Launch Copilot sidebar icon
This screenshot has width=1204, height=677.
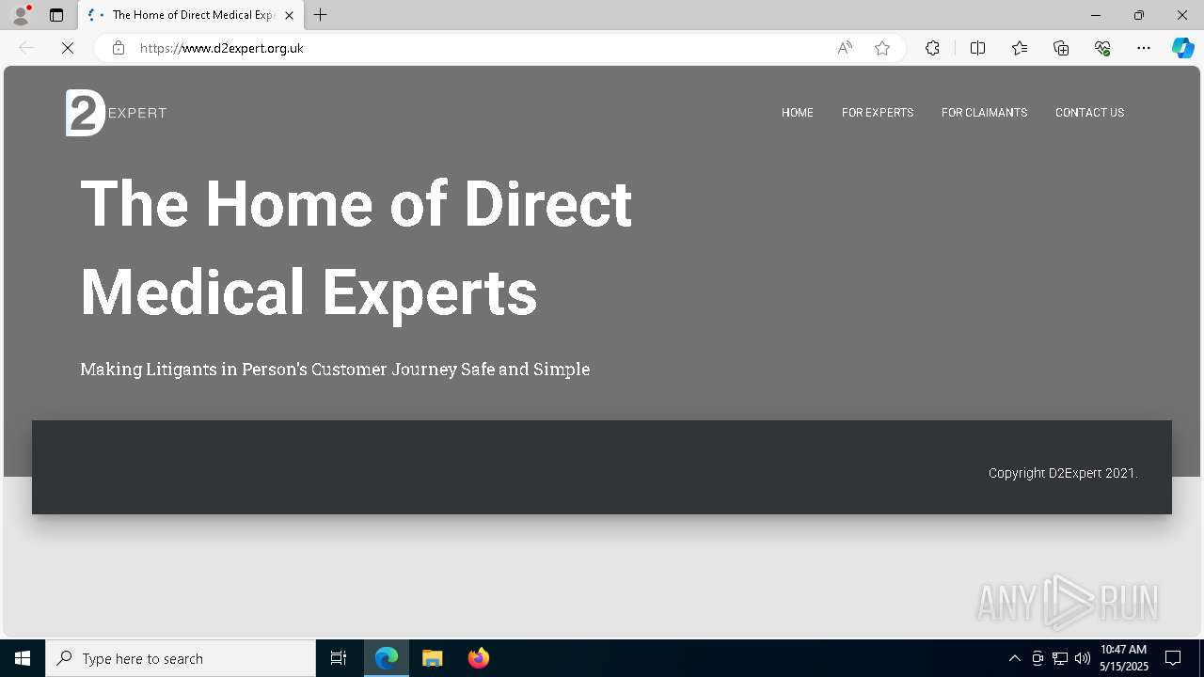tap(1183, 48)
